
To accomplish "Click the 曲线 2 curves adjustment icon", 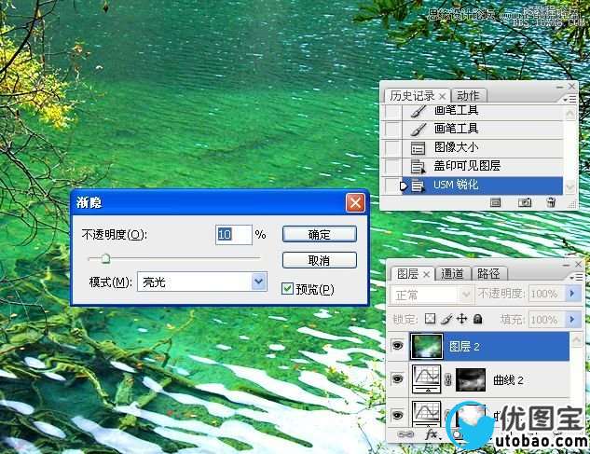I will [426, 379].
